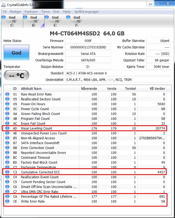Click the Firmware value 000F field
The width and height of the screenshot is (175, 218).
tap(88, 41)
